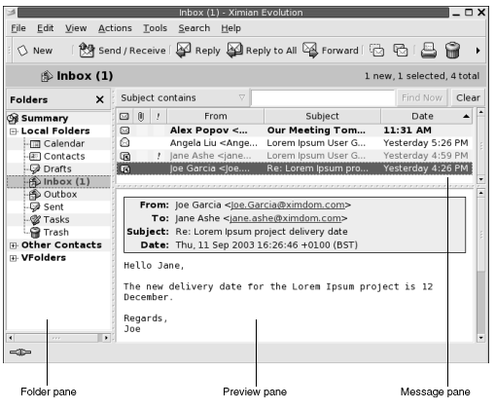This screenshot has width=495, height=410.
Task: Click open envelope icon on Angela Liu row
Action: pyautogui.click(x=124, y=142)
